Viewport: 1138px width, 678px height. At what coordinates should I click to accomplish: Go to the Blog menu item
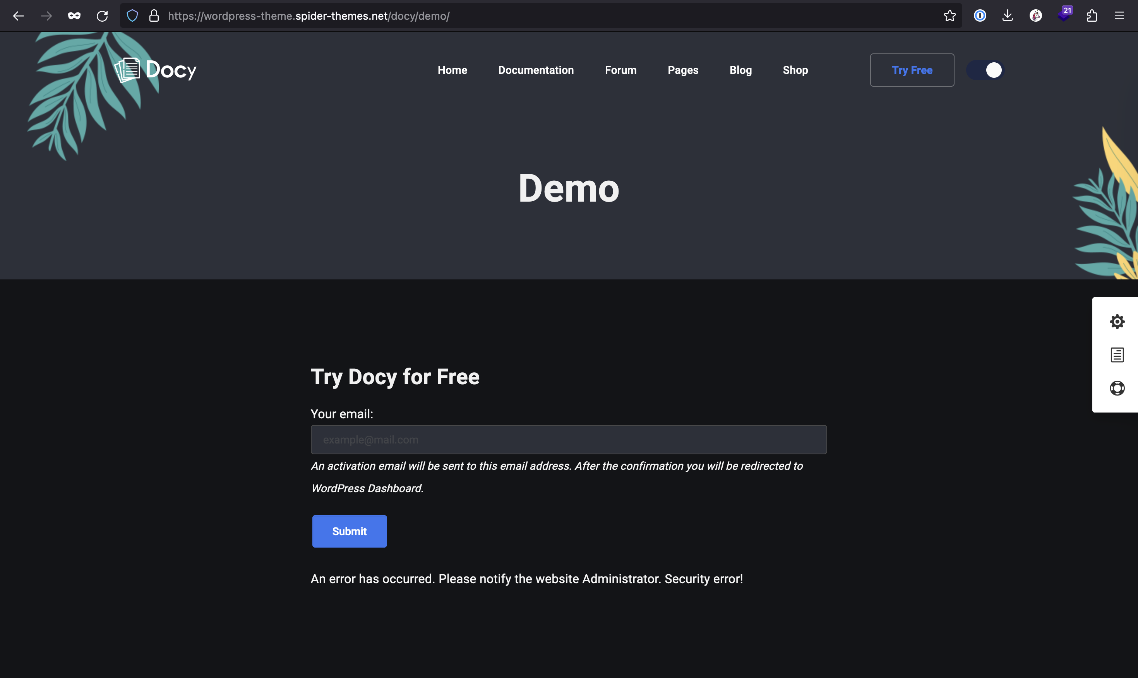(740, 70)
